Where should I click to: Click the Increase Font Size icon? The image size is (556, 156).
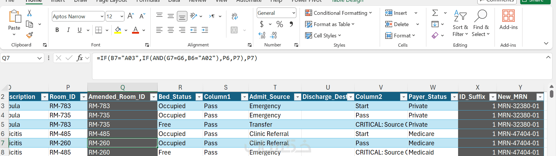[x=131, y=16]
